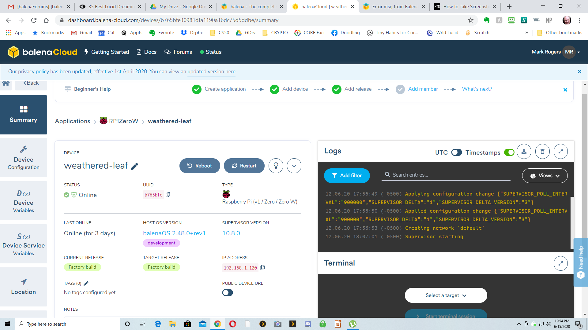Open Chrome from the taskbar
The width and height of the screenshot is (588, 330).
[x=218, y=324]
